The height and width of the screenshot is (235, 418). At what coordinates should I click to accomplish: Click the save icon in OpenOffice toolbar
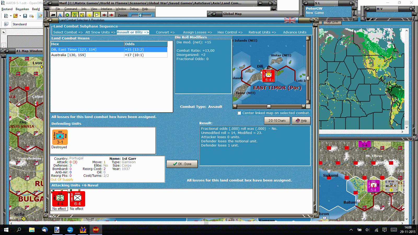point(25,16)
